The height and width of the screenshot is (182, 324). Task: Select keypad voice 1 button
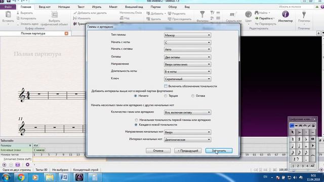293,166
